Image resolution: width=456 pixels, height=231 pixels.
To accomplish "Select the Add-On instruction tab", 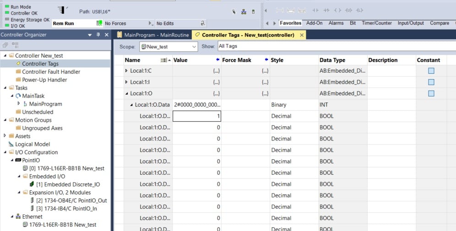I will pyautogui.click(x=314, y=23).
